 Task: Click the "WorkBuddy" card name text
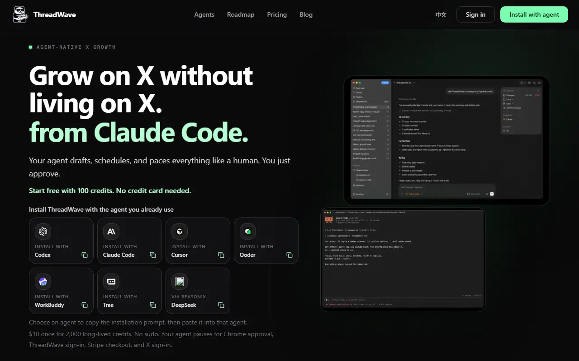49,305
